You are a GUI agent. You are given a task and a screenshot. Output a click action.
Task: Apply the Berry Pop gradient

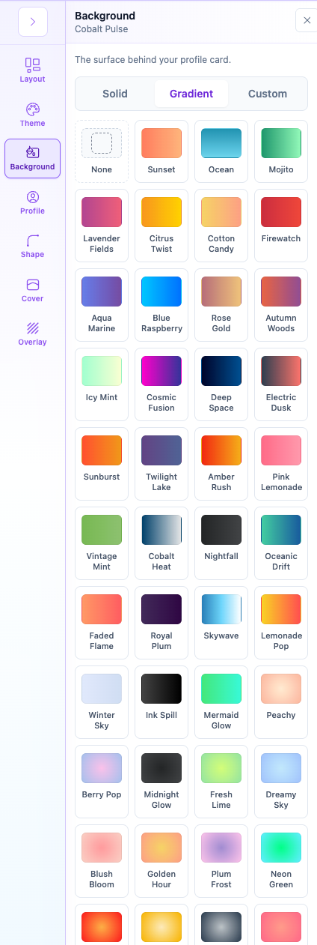tap(102, 782)
